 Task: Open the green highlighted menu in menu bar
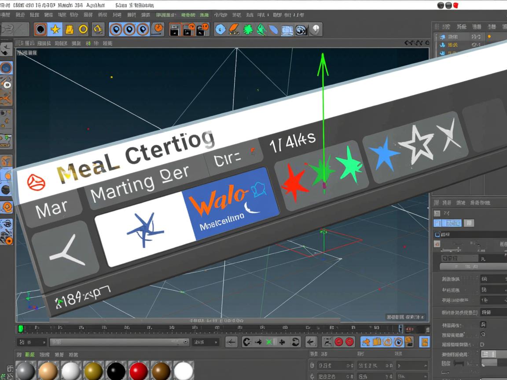164,15
